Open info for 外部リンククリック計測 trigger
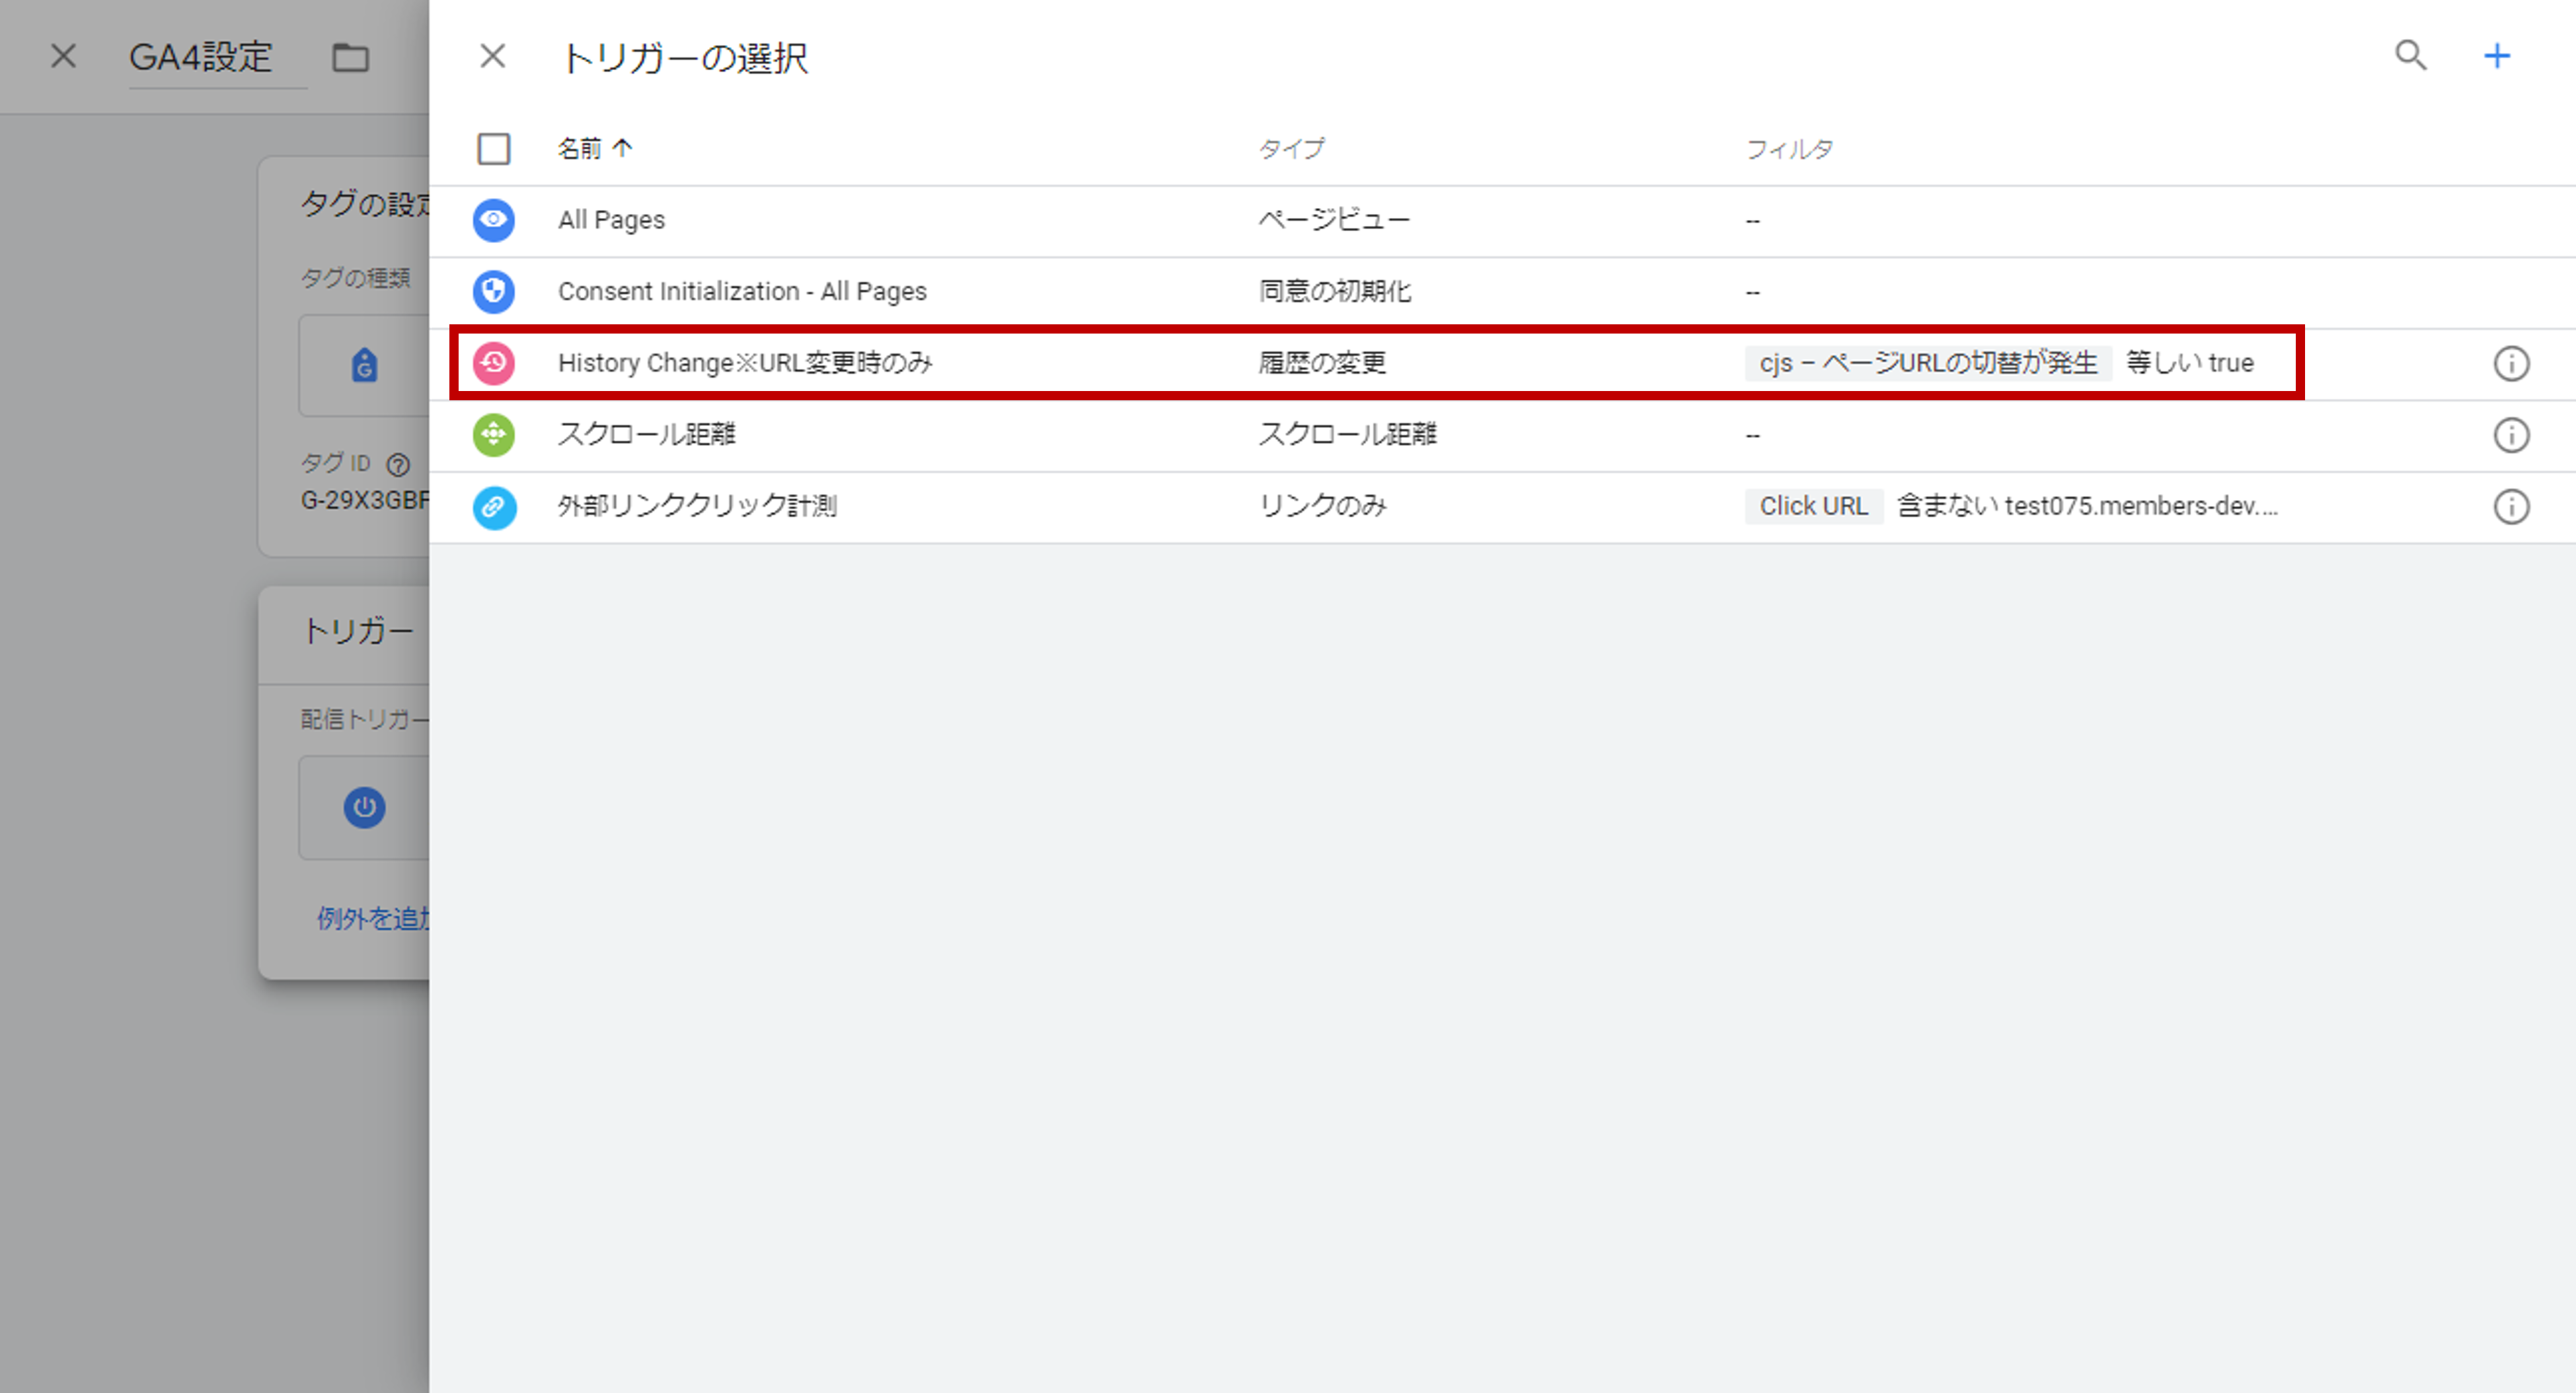Viewport: 2576px width, 1393px height. pos(2511,507)
